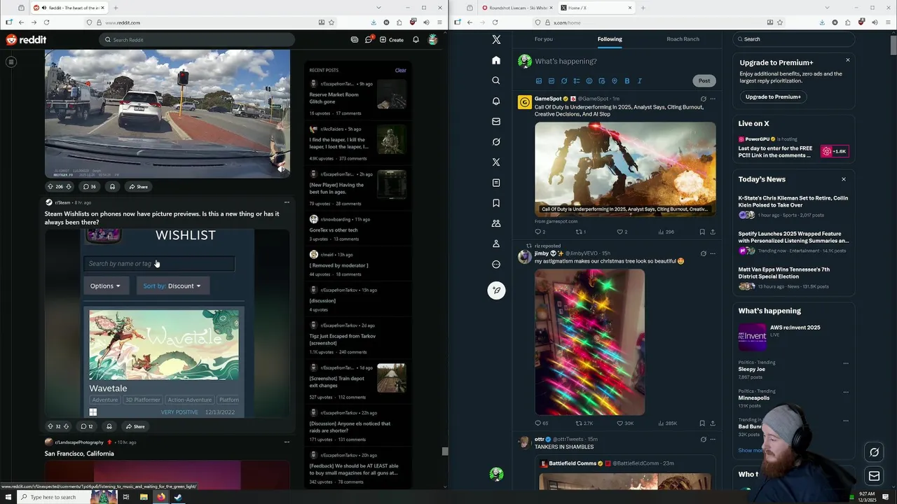Focus the X Search field
897x504 pixels.
793,39
